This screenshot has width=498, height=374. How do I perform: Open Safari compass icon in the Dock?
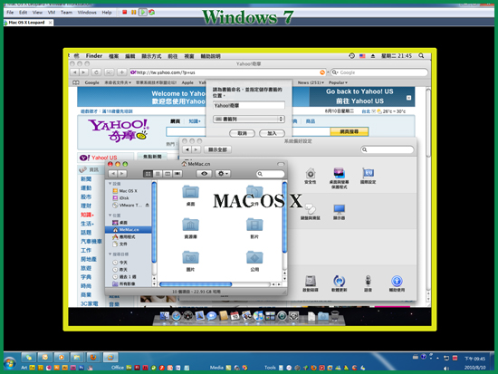[177, 316]
